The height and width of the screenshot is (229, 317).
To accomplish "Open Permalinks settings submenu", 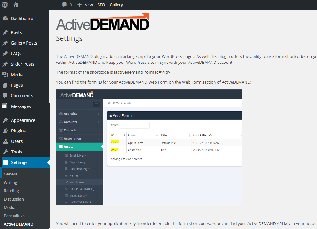I will 14,216.
